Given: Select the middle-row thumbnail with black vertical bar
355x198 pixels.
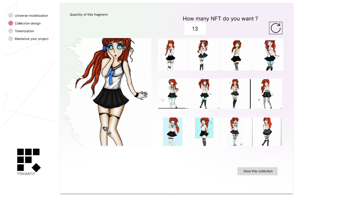Looking at the screenshot, I should tap(266, 94).
